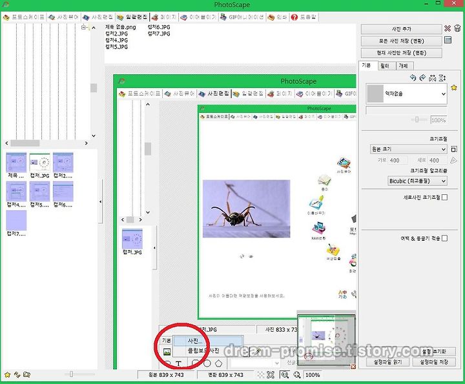Click 모든 사진 저장 (변환) button
The height and width of the screenshot is (384, 465).
click(x=401, y=41)
